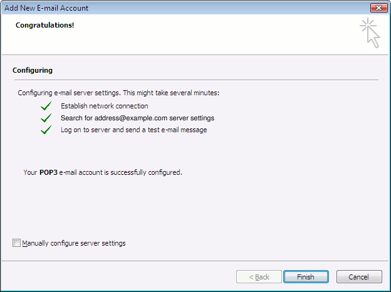
Task: Click the Log on to server step text
Action: tap(133, 130)
